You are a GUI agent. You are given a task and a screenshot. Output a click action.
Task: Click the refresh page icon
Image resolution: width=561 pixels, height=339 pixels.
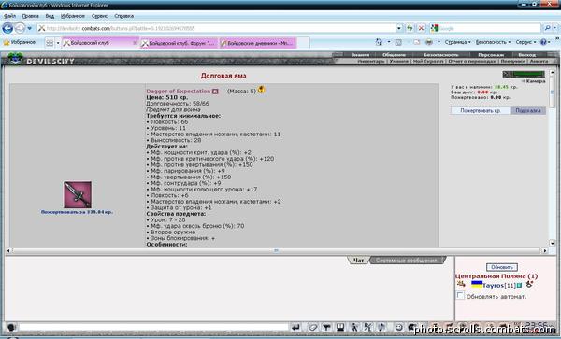coord(410,28)
